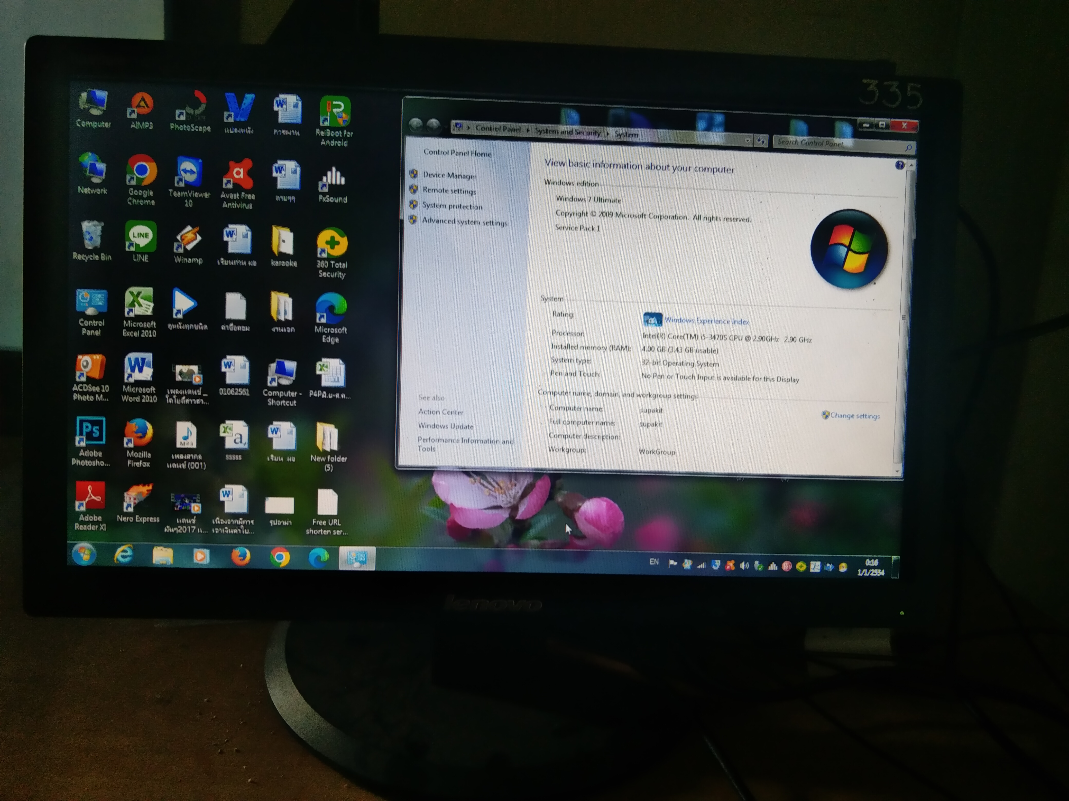
Task: Open Advanced system settings link
Action: (x=464, y=222)
